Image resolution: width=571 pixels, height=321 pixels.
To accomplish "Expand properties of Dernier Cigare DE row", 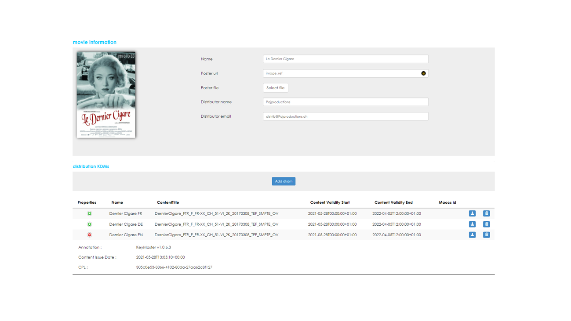I will point(89,224).
